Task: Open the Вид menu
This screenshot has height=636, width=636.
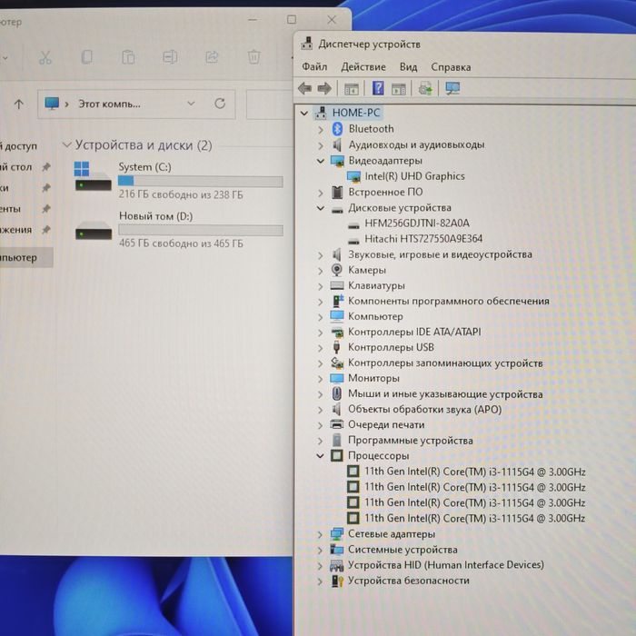Action: (408, 66)
